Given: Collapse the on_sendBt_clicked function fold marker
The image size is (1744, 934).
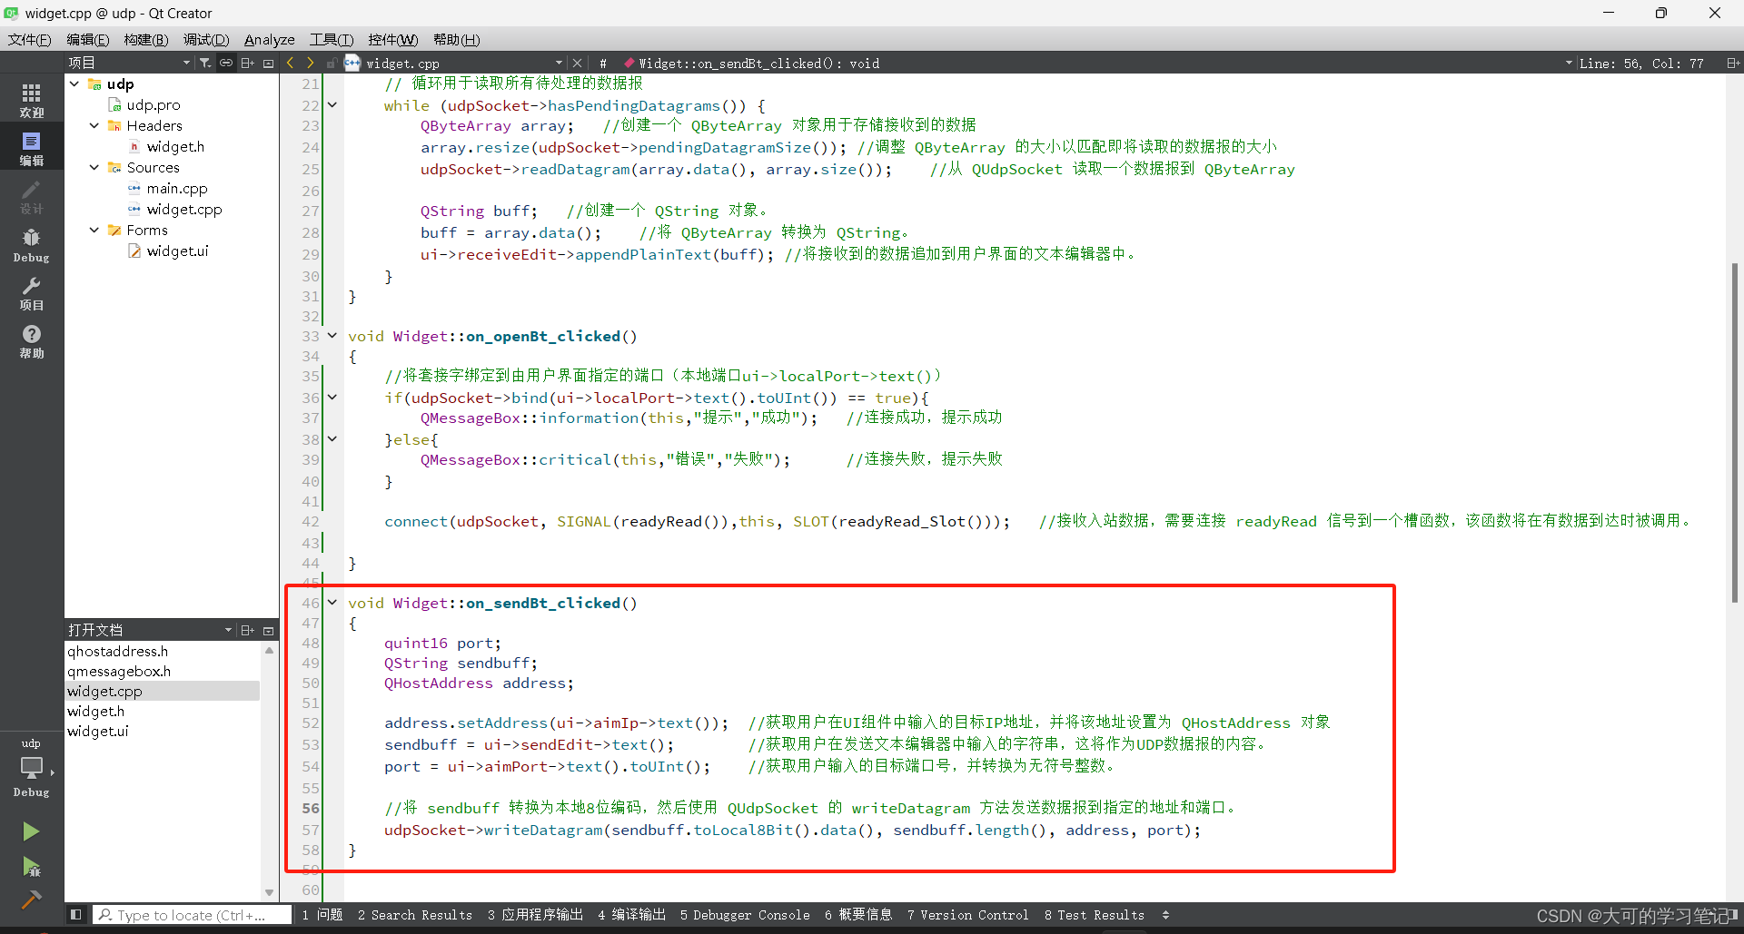Looking at the screenshot, I should pyautogui.click(x=332, y=602).
